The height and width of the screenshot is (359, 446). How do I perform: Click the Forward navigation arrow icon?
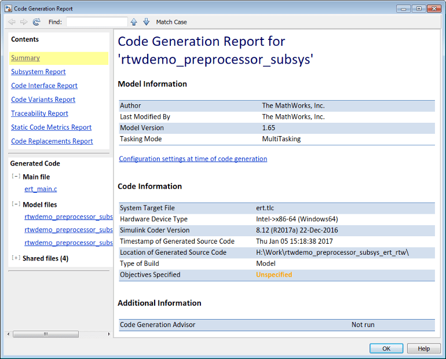(x=24, y=22)
